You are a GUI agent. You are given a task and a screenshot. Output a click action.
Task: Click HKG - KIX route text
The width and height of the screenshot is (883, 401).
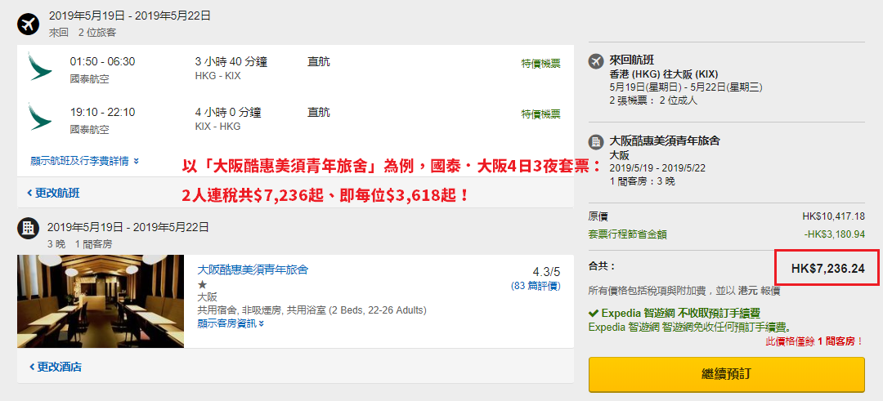click(x=218, y=76)
